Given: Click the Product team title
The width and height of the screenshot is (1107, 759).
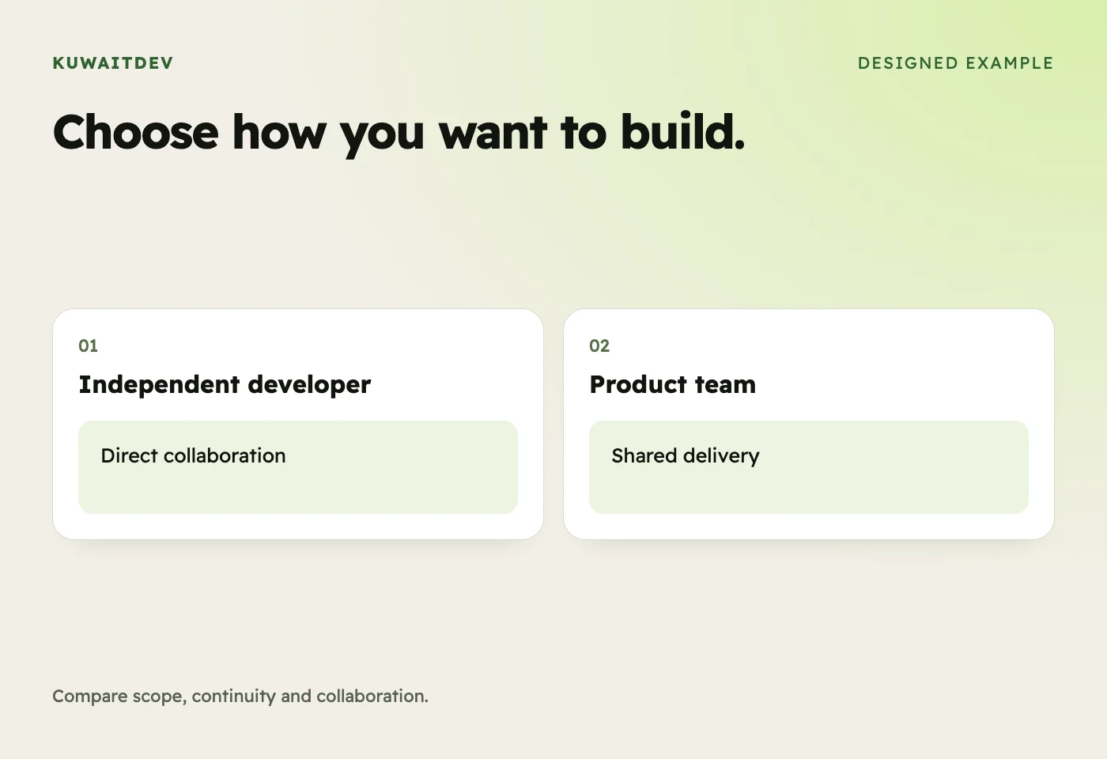Looking at the screenshot, I should pyautogui.click(x=673, y=384).
